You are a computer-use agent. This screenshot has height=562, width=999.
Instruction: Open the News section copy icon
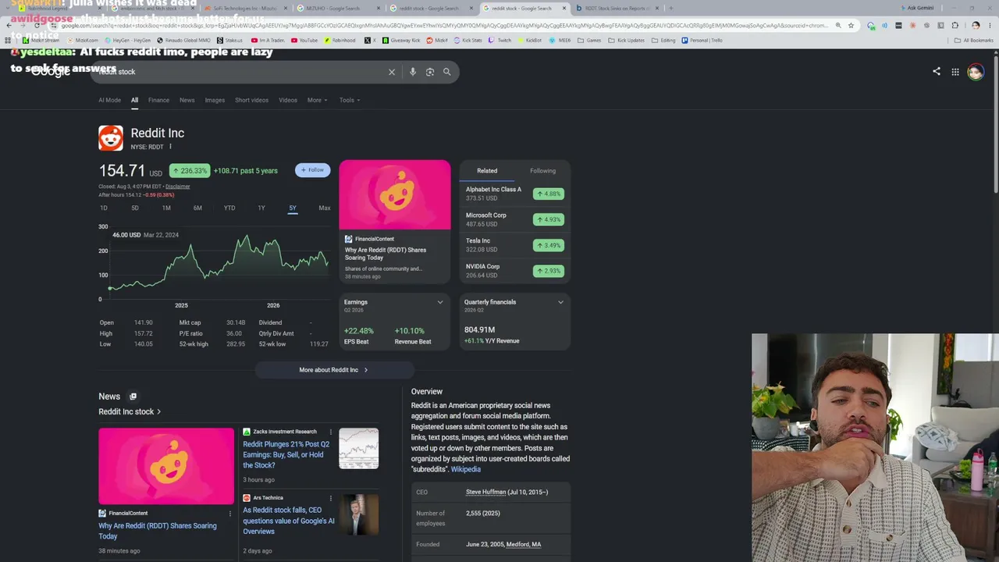[133, 397]
